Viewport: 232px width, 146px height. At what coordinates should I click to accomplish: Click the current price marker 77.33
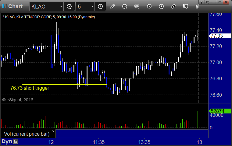[220, 36]
